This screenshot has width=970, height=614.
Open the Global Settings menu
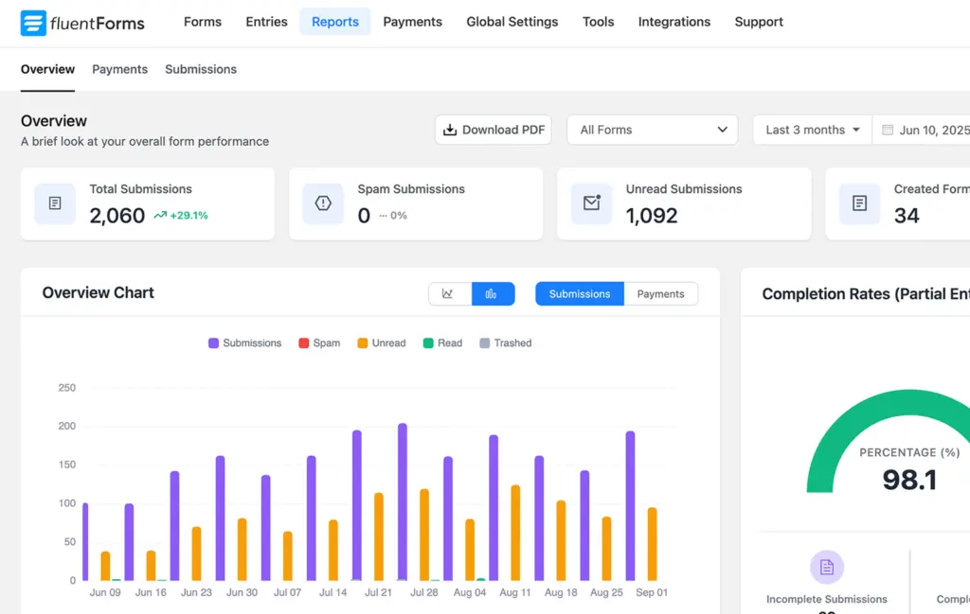(512, 22)
